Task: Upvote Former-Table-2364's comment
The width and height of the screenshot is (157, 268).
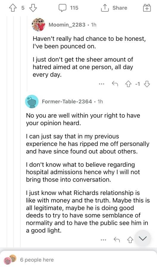Action: click(130, 240)
